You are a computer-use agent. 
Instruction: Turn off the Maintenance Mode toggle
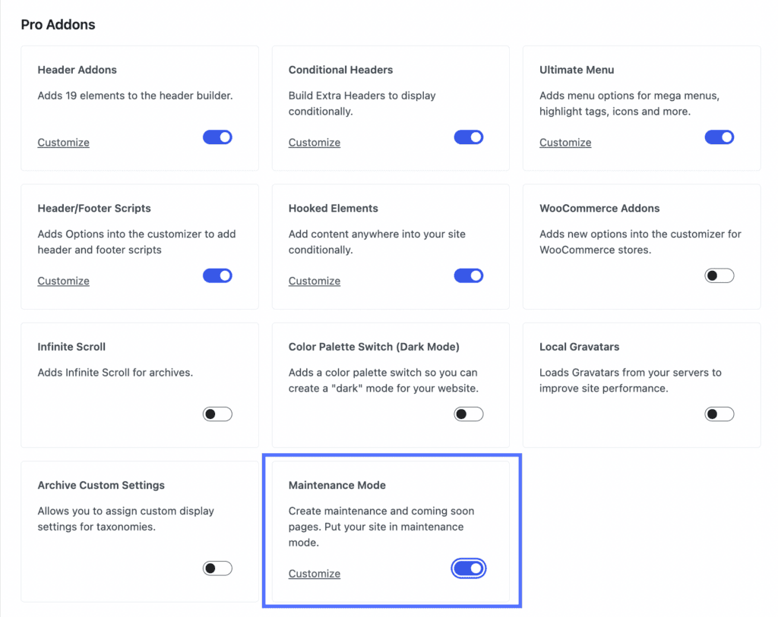point(468,568)
